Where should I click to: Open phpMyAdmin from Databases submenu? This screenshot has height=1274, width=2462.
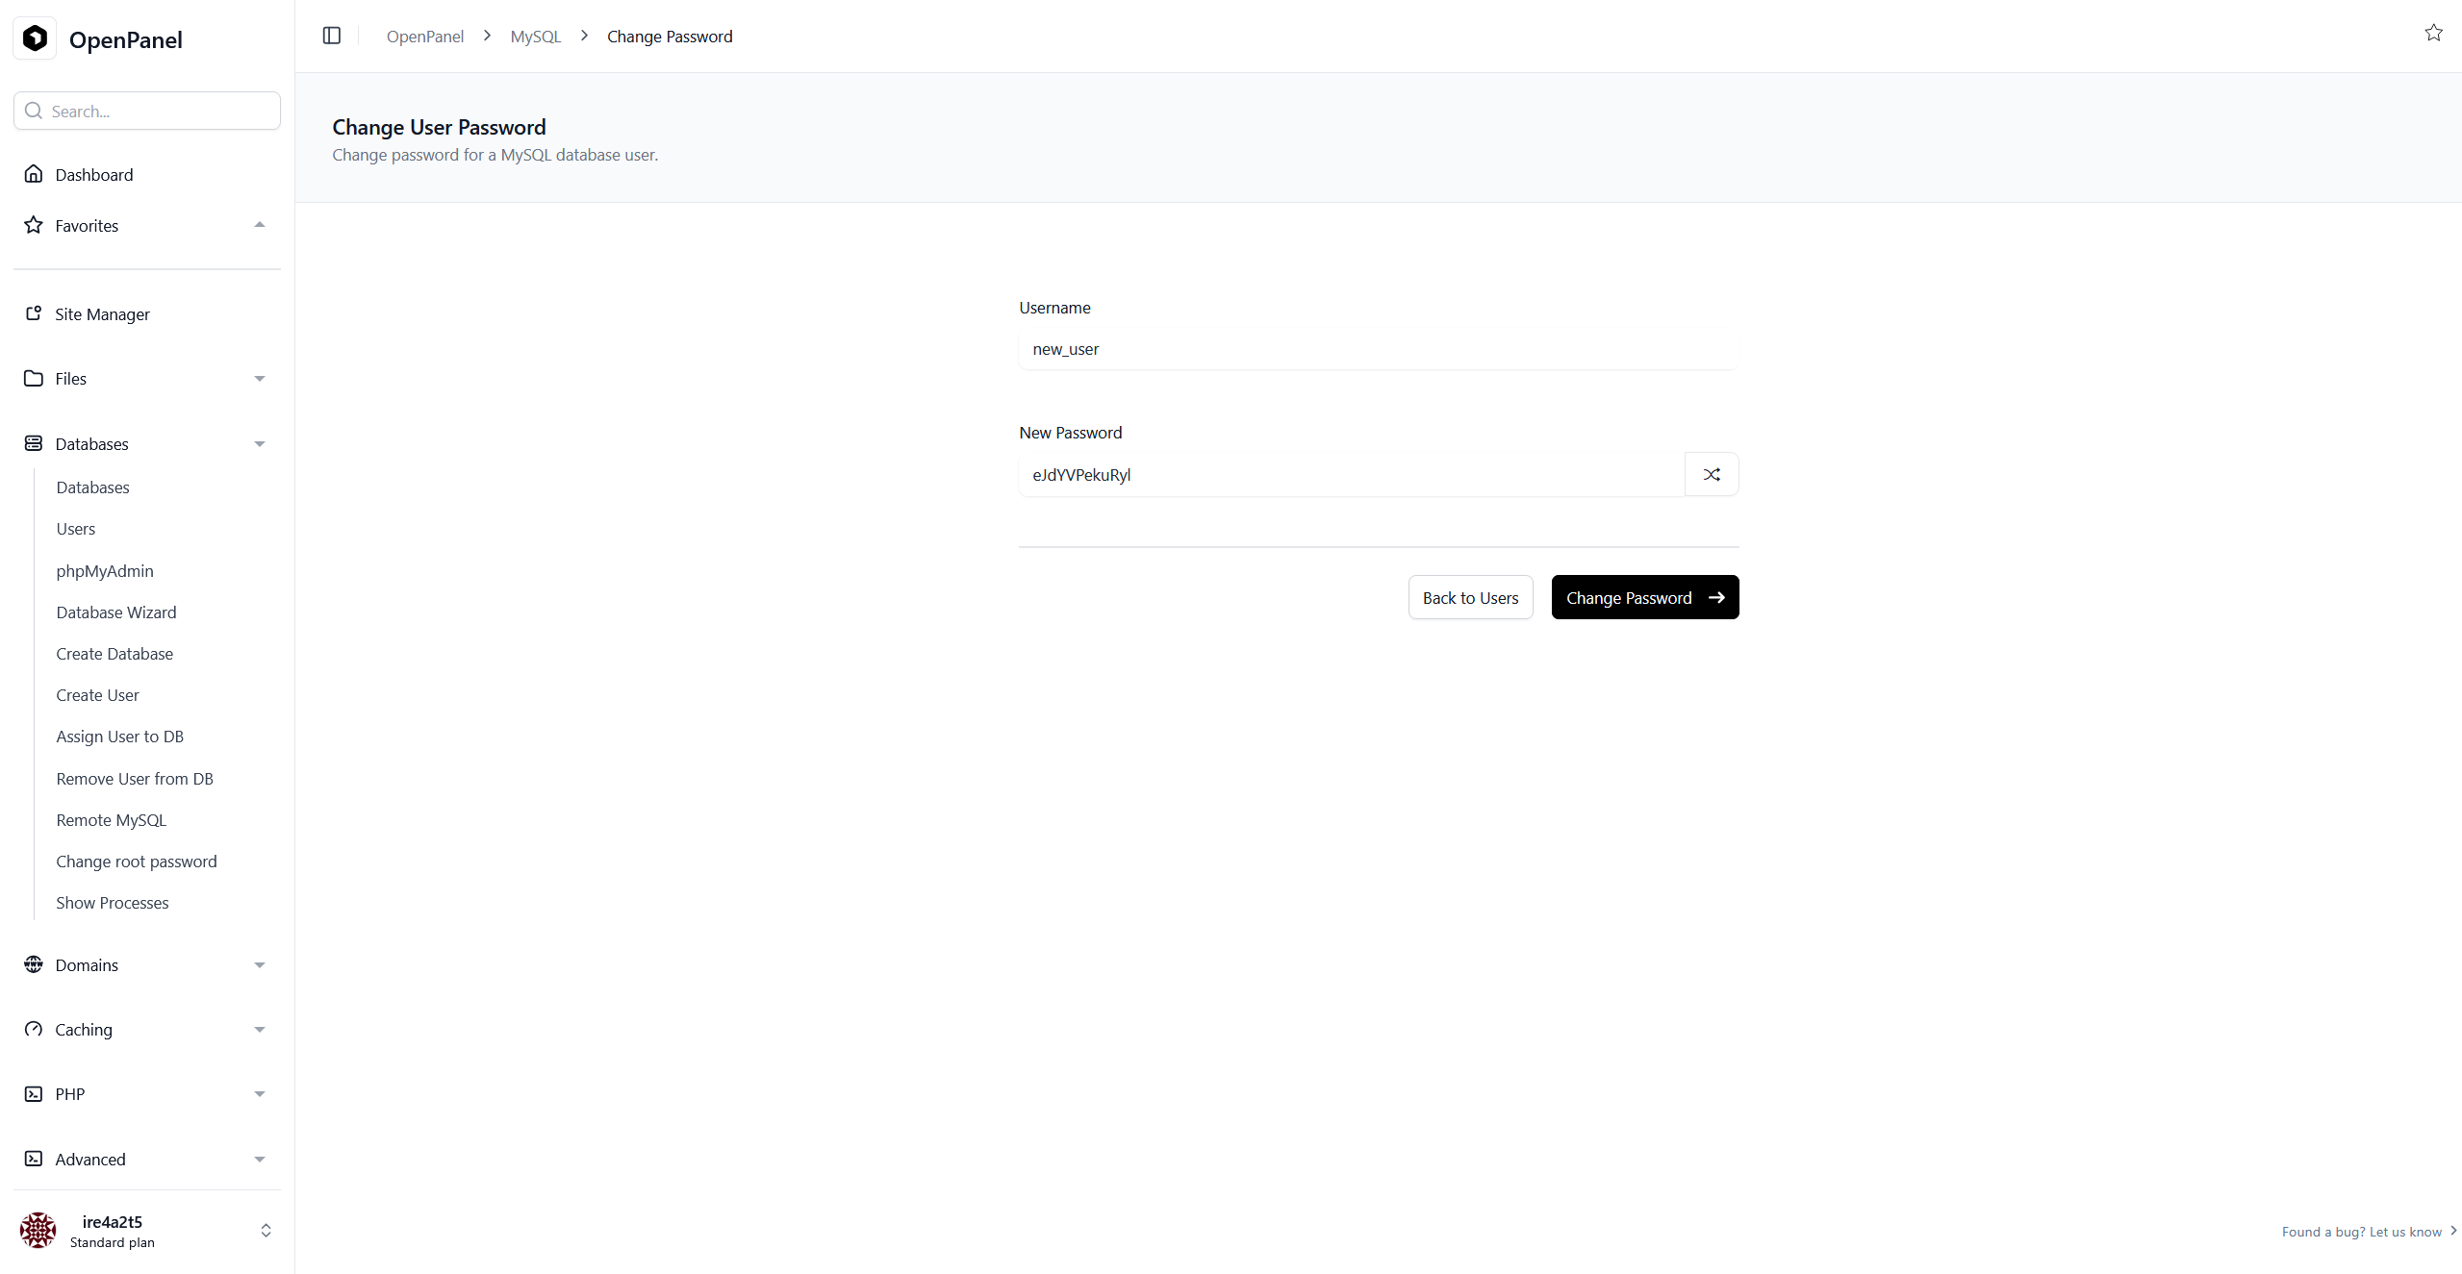pos(104,570)
